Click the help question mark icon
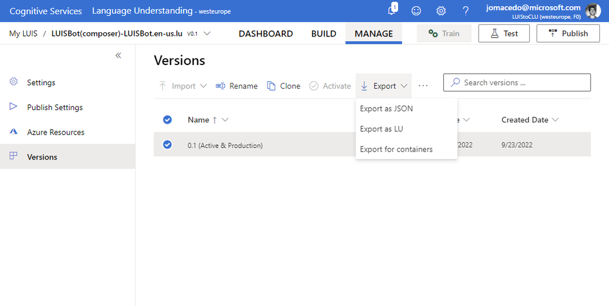 click(466, 11)
